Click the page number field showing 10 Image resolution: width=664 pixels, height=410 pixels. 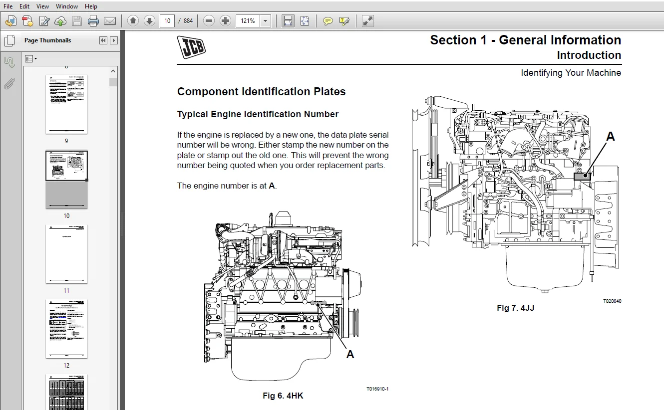[167, 21]
